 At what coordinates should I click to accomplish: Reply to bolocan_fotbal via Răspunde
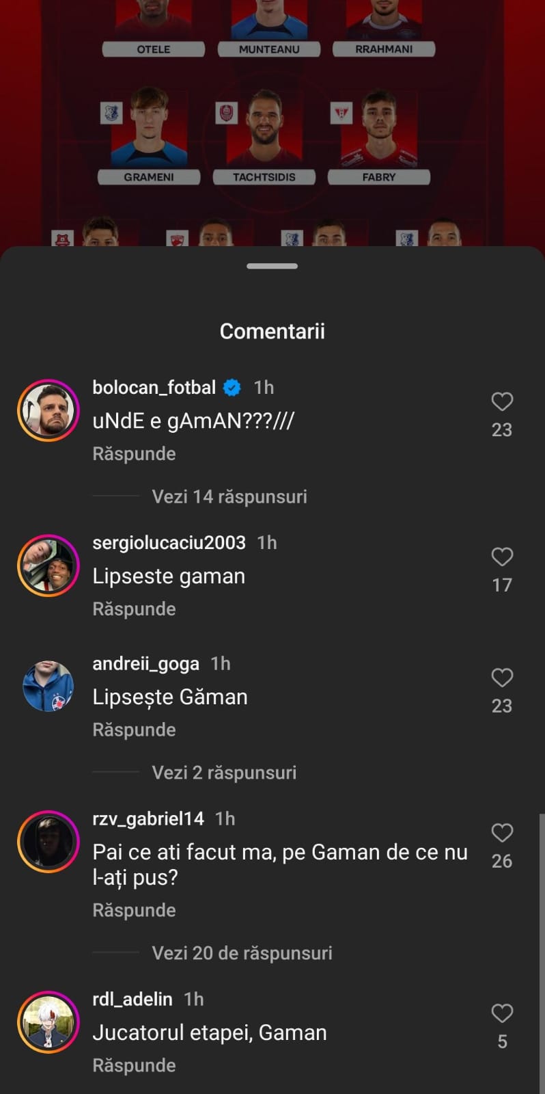click(x=134, y=454)
